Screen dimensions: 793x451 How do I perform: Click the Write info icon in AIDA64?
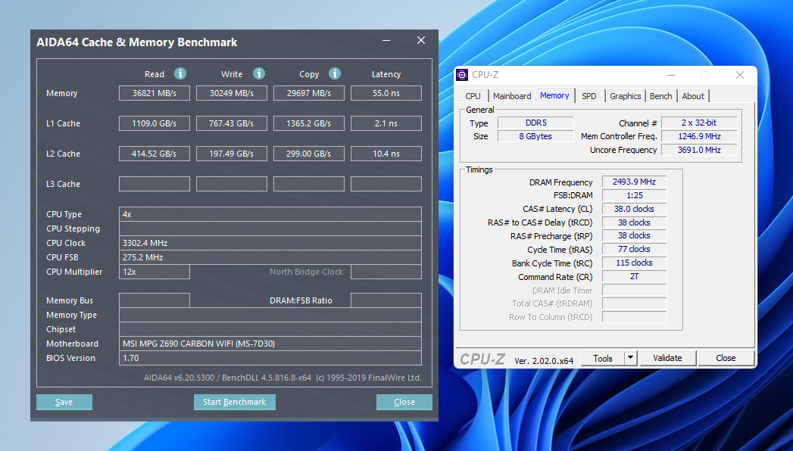coord(259,73)
